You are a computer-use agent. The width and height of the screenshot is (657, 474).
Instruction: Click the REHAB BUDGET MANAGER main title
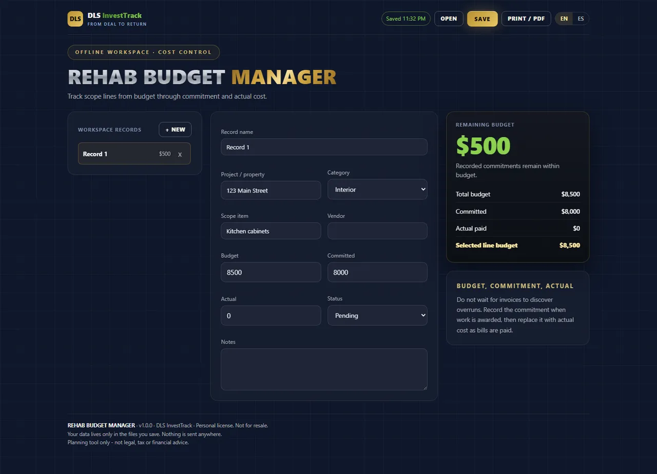(202, 77)
